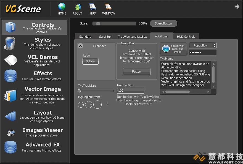Screen dimensions: 243x164
Task: Select the Additional tab
Action: tap(162, 36)
